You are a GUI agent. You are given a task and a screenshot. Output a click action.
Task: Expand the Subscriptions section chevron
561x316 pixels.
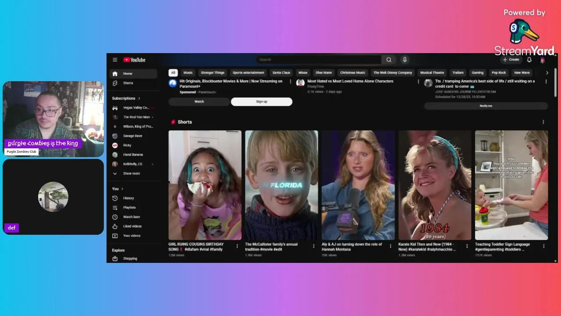(139, 98)
